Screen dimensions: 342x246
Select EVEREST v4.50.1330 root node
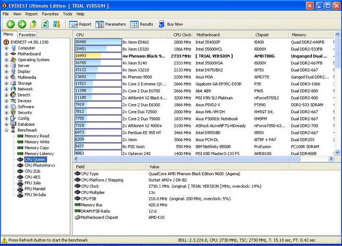(x=29, y=42)
